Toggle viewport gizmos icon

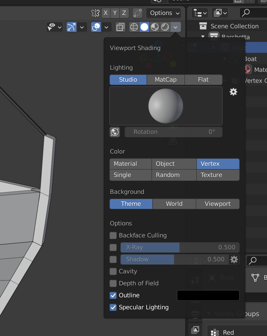[72, 27]
